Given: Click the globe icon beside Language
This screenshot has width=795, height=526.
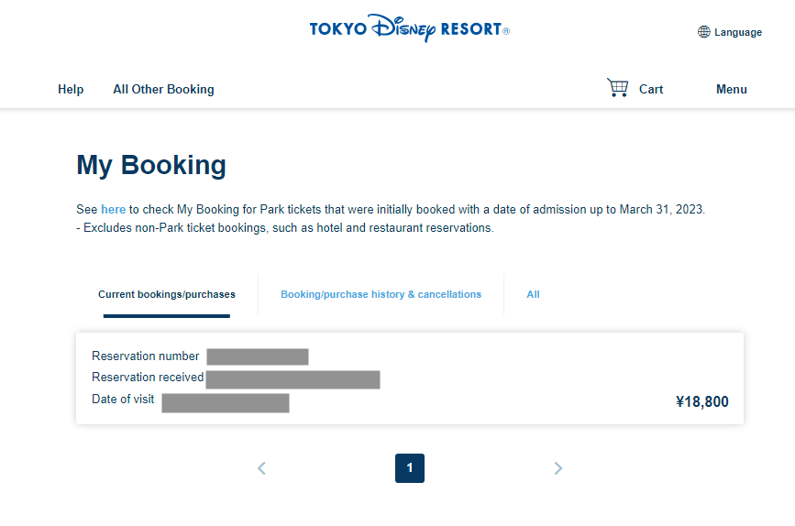Looking at the screenshot, I should coord(703,32).
